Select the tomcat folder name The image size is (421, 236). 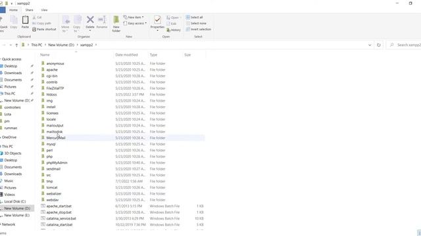[x=52, y=187]
